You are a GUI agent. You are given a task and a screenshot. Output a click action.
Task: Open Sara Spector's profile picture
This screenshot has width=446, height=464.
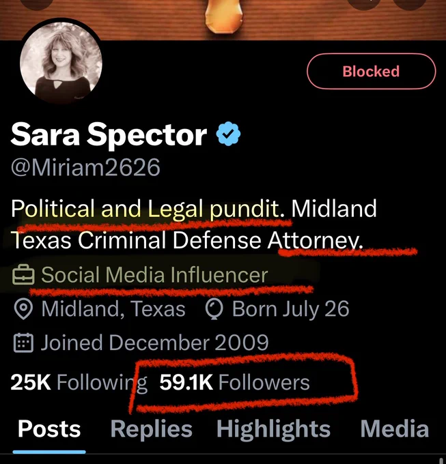point(61,63)
